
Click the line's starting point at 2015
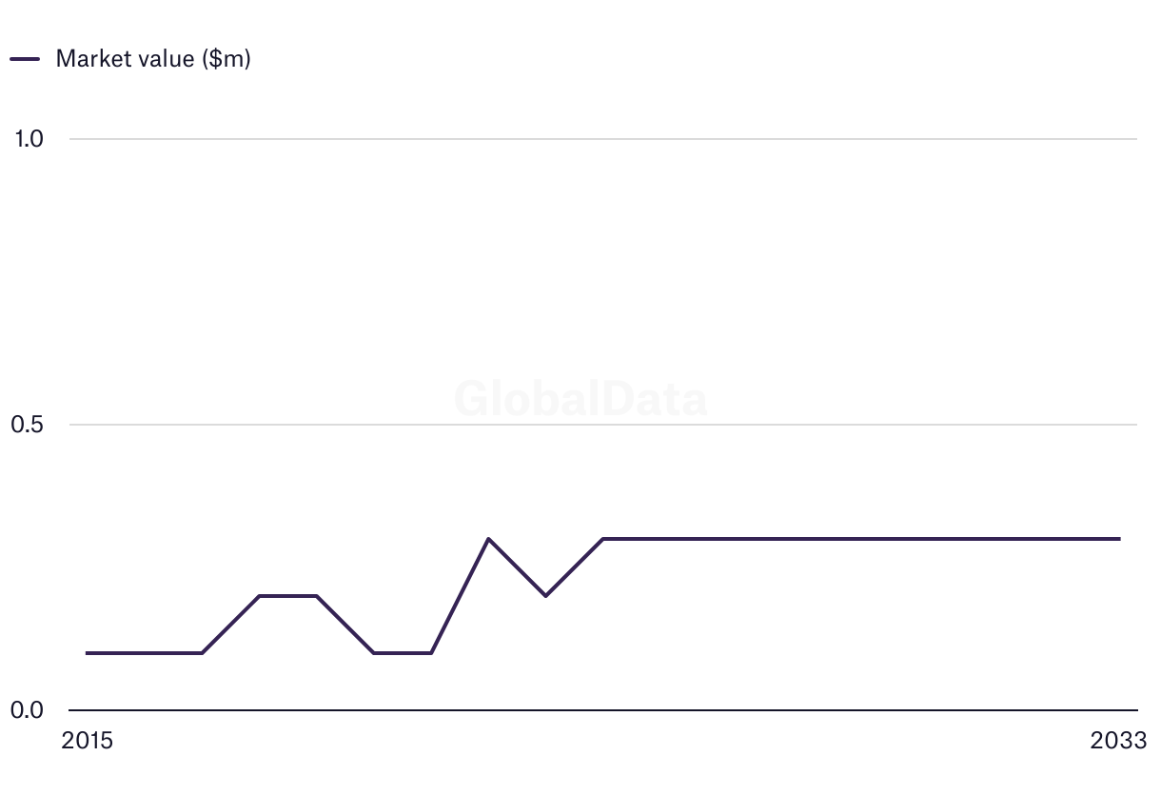coord(88,653)
